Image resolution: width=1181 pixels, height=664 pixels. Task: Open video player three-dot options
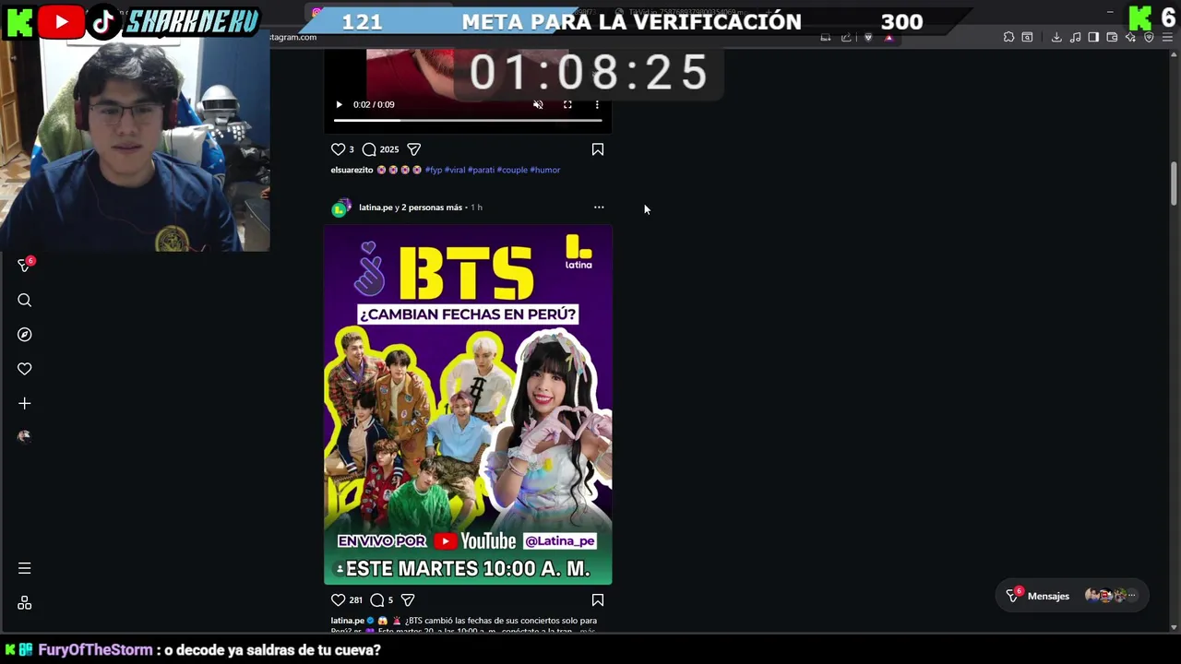597,104
